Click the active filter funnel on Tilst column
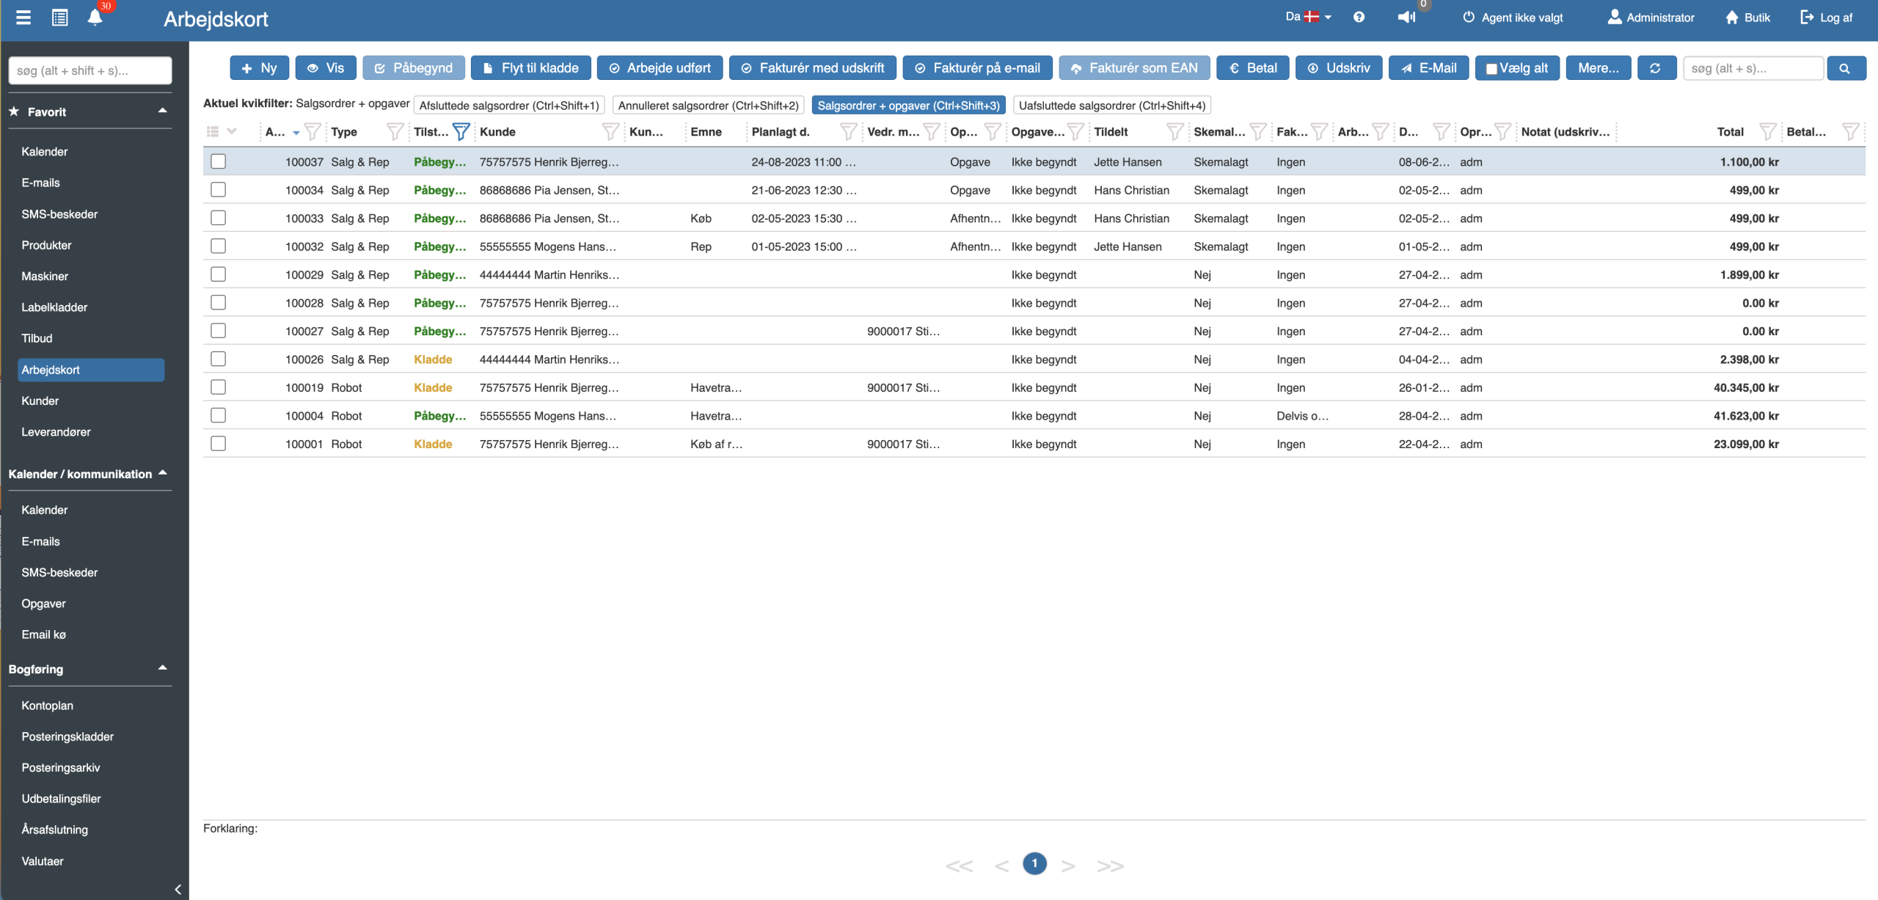 461,132
